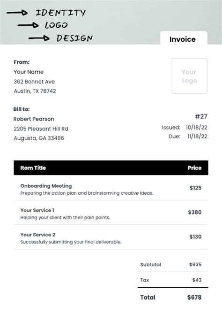Click the arrow icon beside DESIGN

[x=39, y=38]
